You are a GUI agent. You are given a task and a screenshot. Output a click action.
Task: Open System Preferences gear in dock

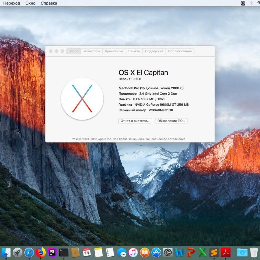pos(168,252)
